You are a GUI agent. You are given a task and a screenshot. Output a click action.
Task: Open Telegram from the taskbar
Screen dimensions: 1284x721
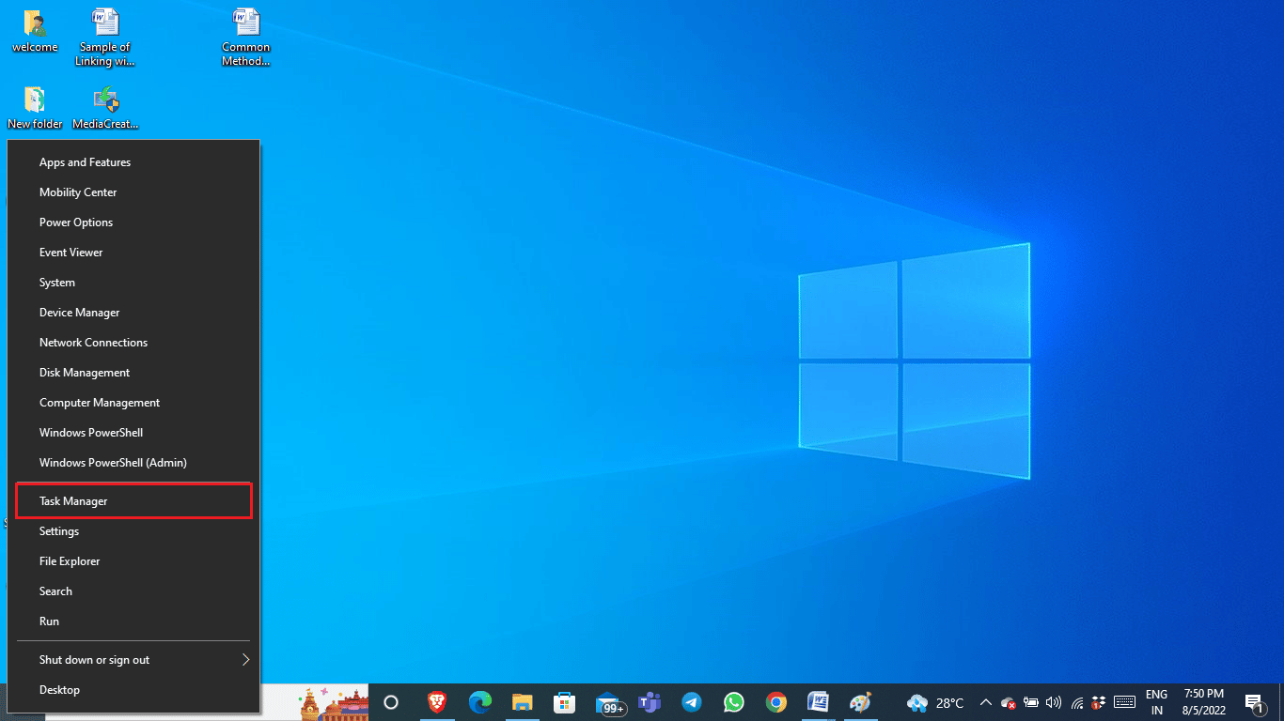click(692, 702)
